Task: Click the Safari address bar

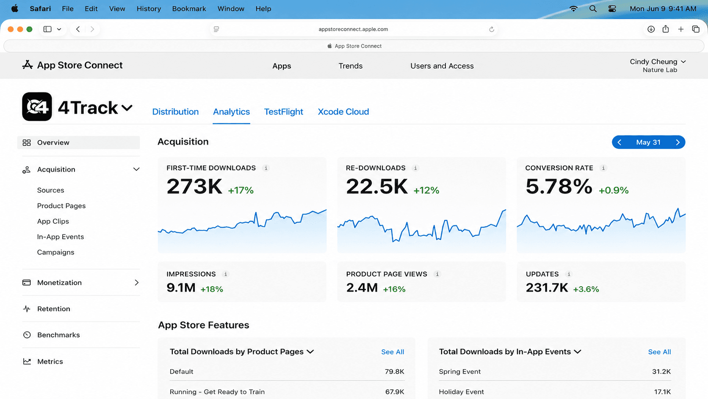Action: [x=354, y=29]
